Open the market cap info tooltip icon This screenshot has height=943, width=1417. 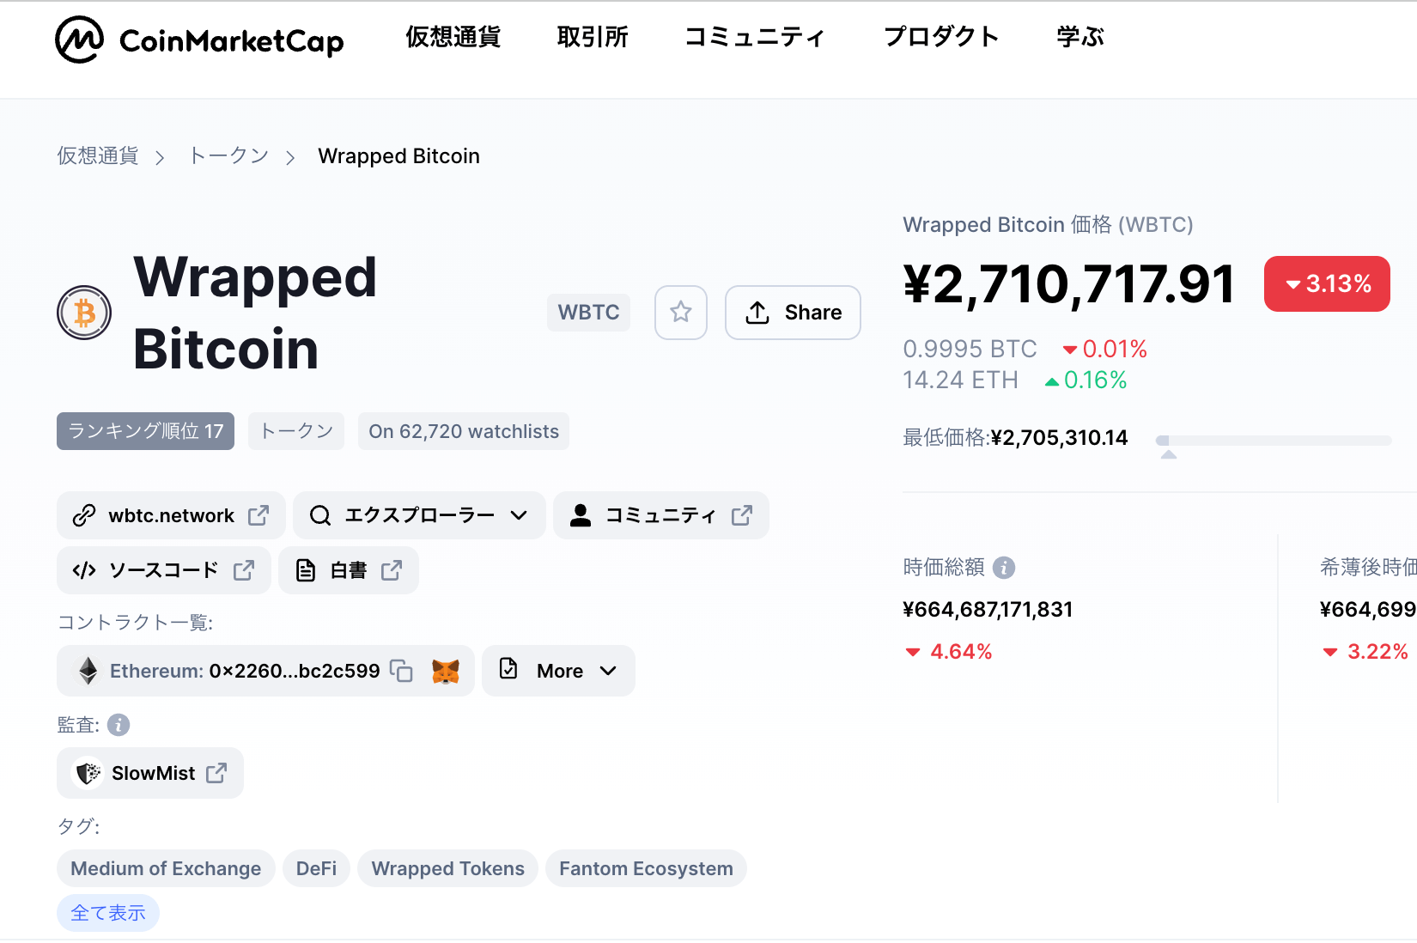(1004, 568)
